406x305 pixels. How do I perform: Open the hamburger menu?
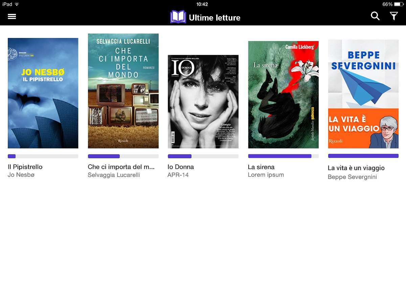(12, 17)
